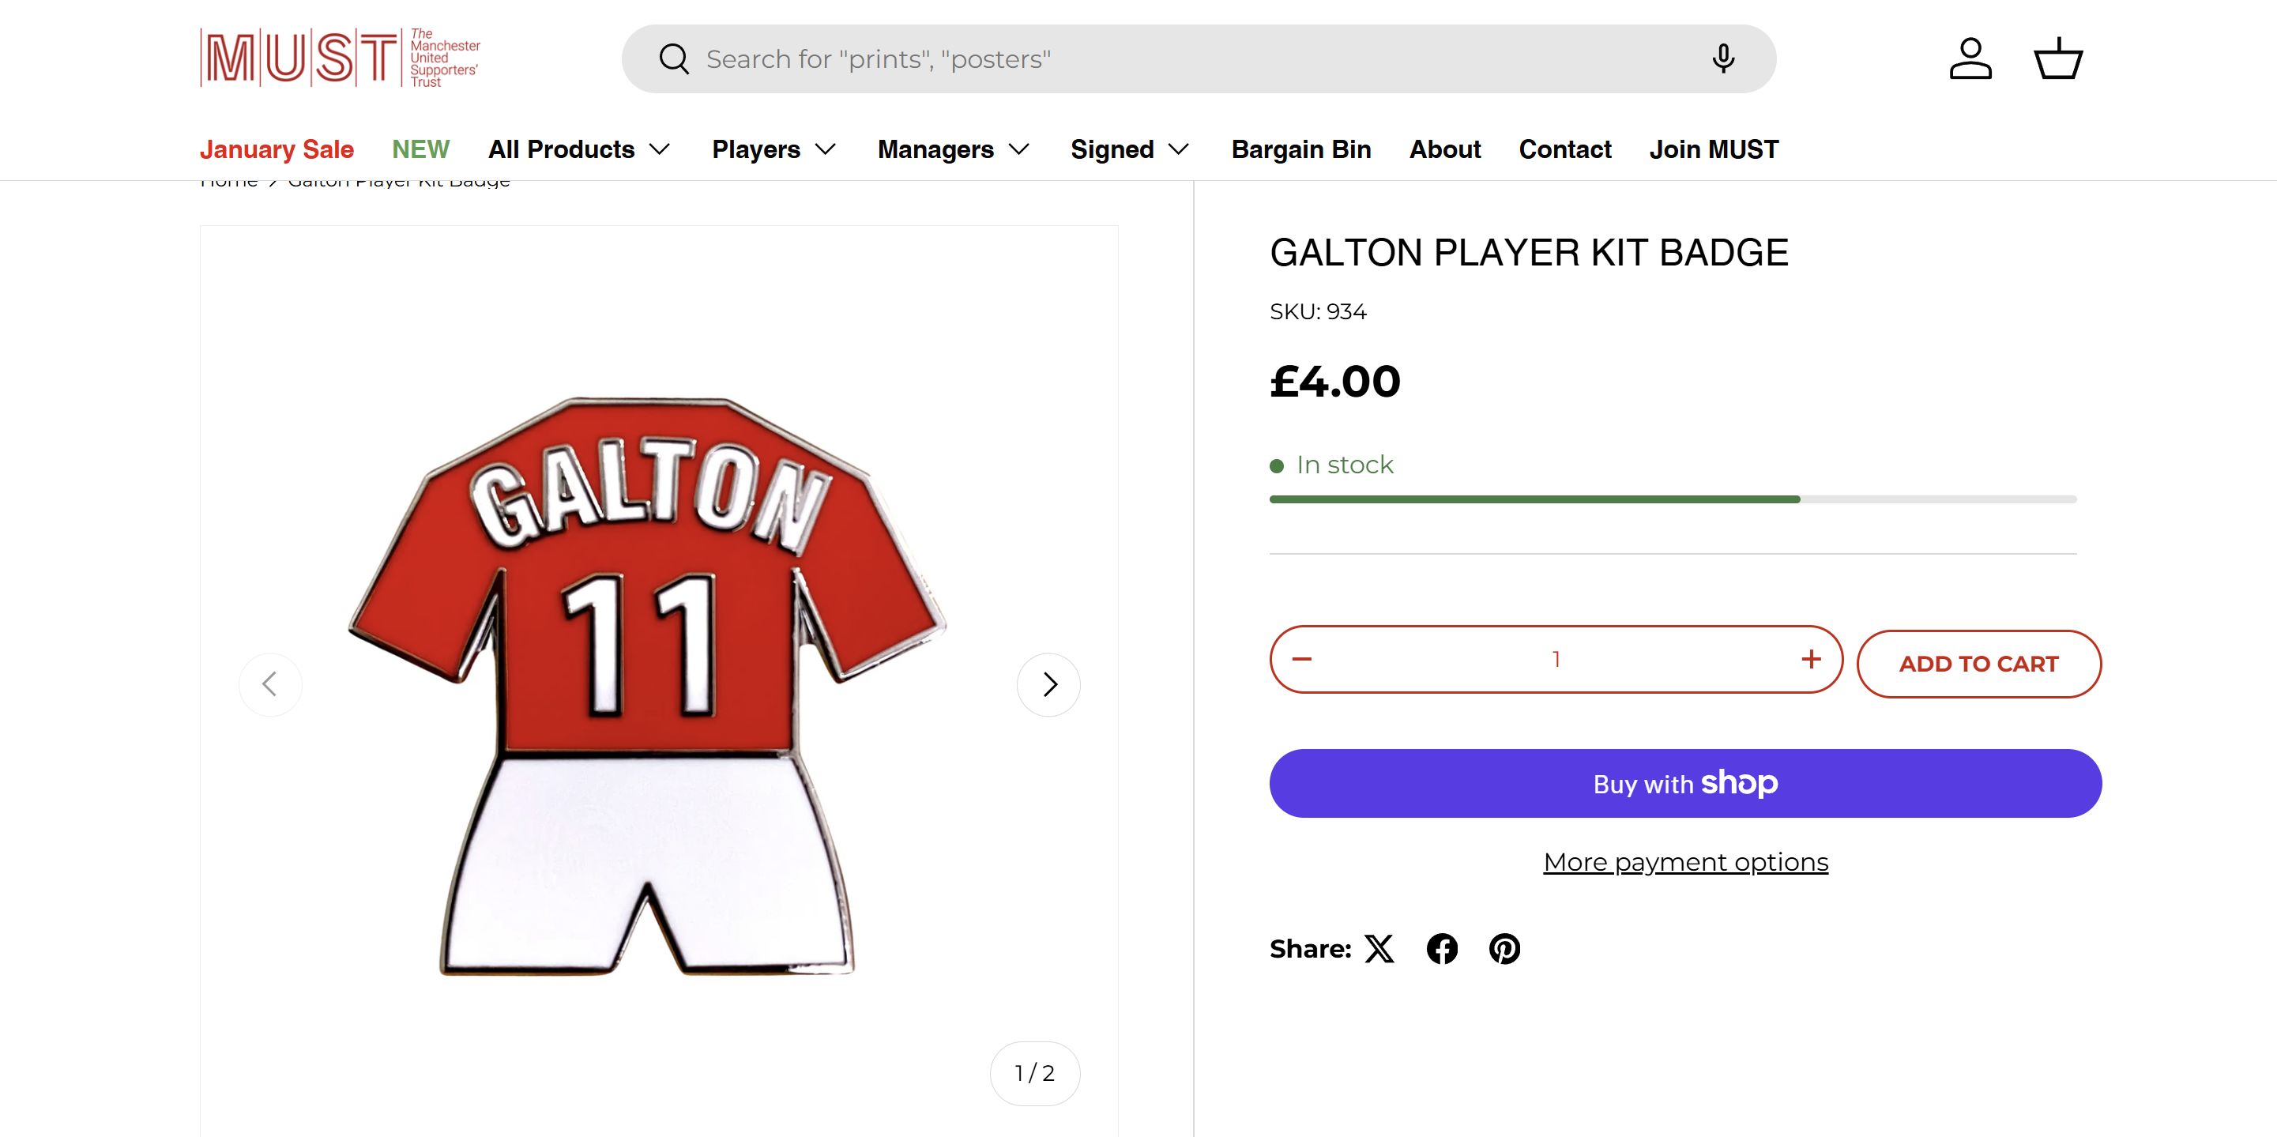Viewport: 2277px width, 1137px height.
Task: Go to Bargain Bin
Action: pyautogui.click(x=1301, y=149)
